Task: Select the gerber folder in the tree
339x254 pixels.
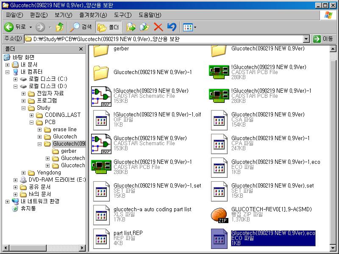Action: coord(69,151)
